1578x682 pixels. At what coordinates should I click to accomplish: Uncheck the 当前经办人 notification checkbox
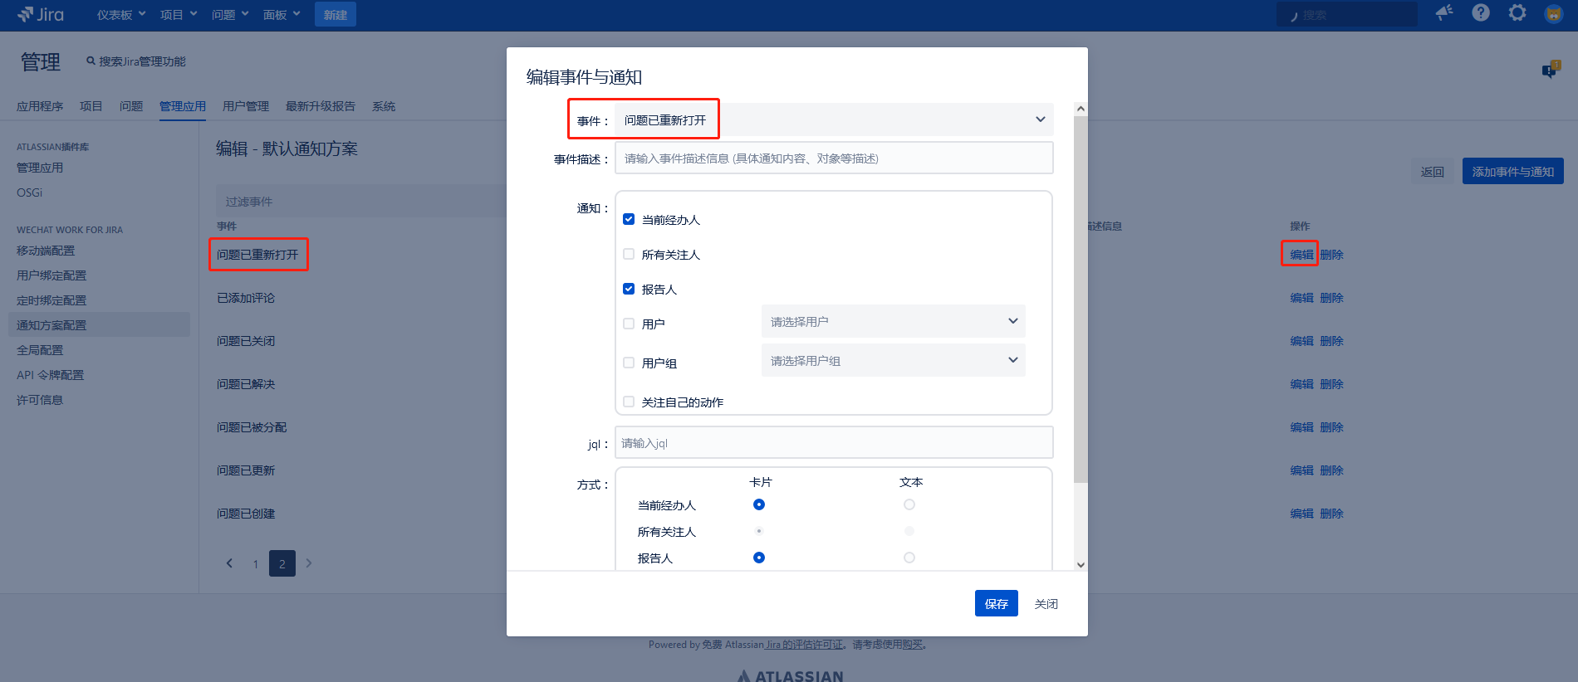(629, 219)
